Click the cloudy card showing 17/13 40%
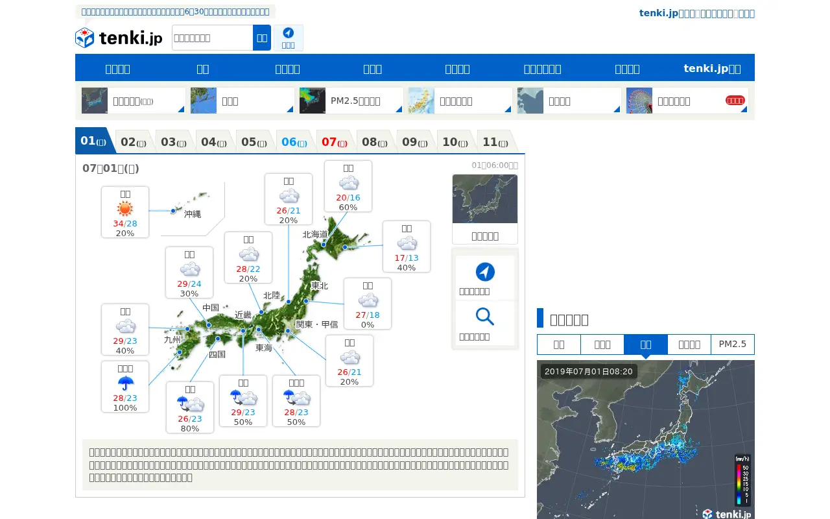 (407, 247)
